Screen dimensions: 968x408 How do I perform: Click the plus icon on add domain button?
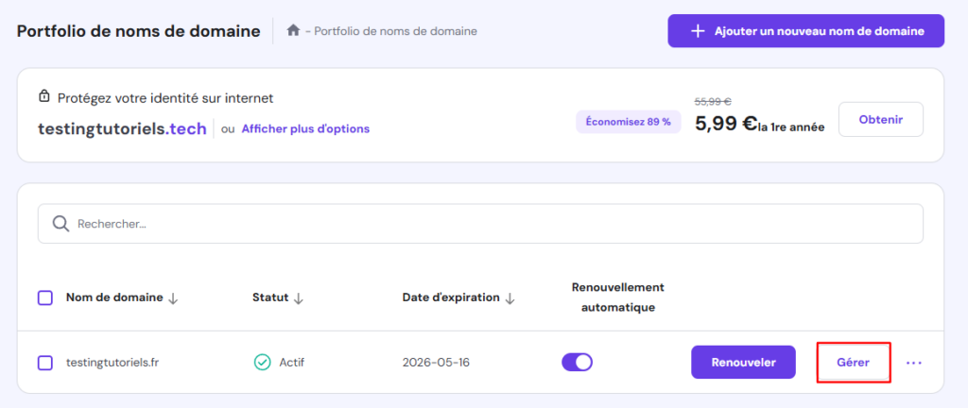click(x=698, y=31)
